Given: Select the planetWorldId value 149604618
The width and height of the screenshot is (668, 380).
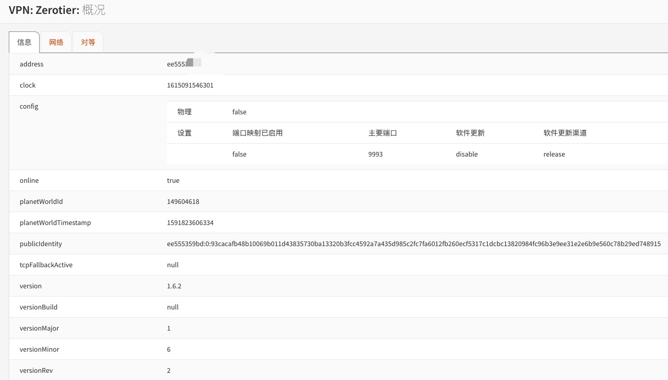Looking at the screenshot, I should tap(183, 202).
